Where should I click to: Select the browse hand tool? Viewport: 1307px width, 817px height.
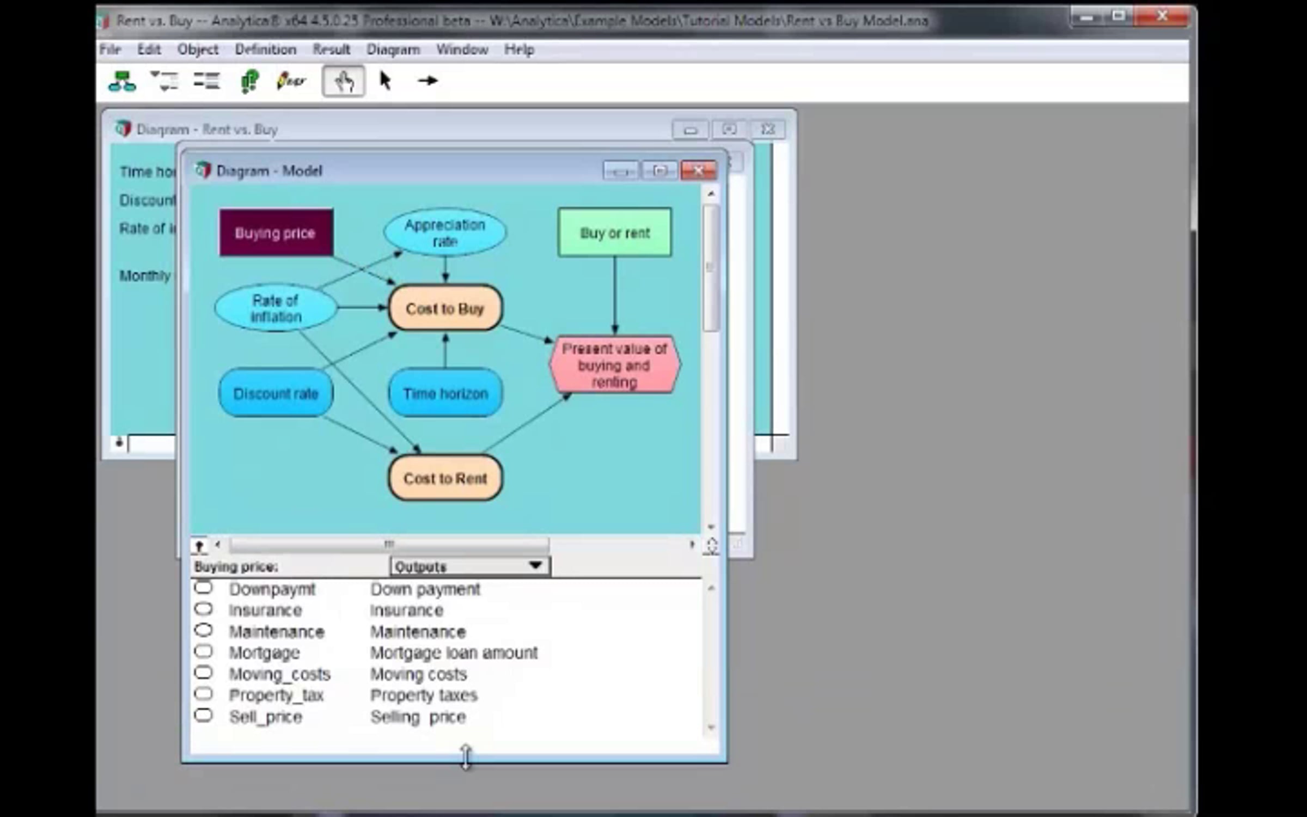pos(343,82)
